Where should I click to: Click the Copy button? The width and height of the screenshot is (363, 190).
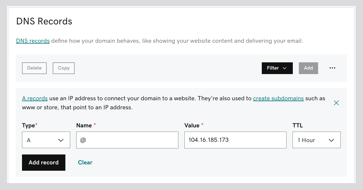[x=64, y=68]
